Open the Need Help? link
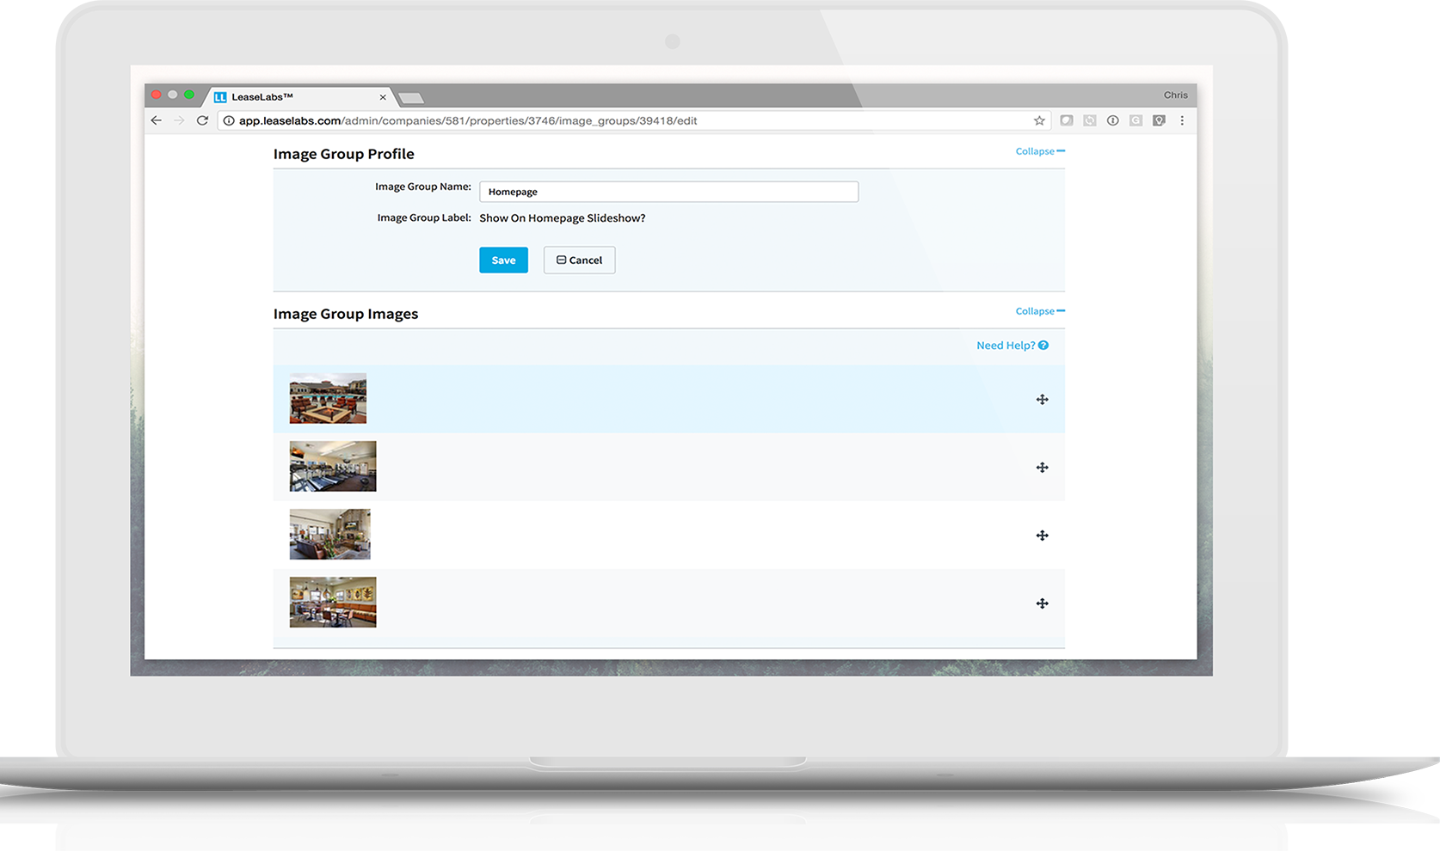 [1012, 346]
